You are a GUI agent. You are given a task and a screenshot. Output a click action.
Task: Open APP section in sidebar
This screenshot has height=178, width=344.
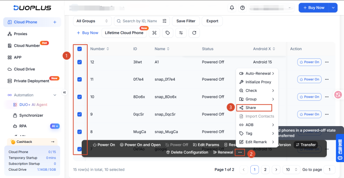click(x=18, y=57)
